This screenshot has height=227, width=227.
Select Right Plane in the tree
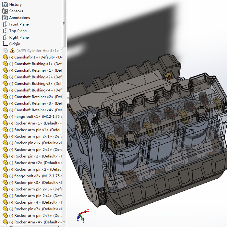pyautogui.click(x=19, y=37)
